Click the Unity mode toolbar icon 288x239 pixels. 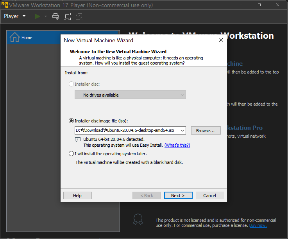79,16
